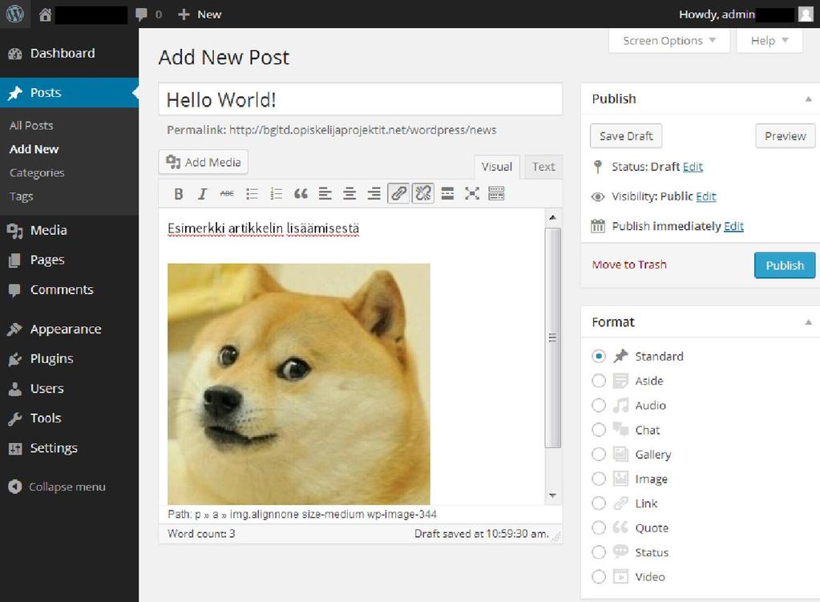Click the Preview button
Image resolution: width=820 pixels, height=602 pixels.
785,136
